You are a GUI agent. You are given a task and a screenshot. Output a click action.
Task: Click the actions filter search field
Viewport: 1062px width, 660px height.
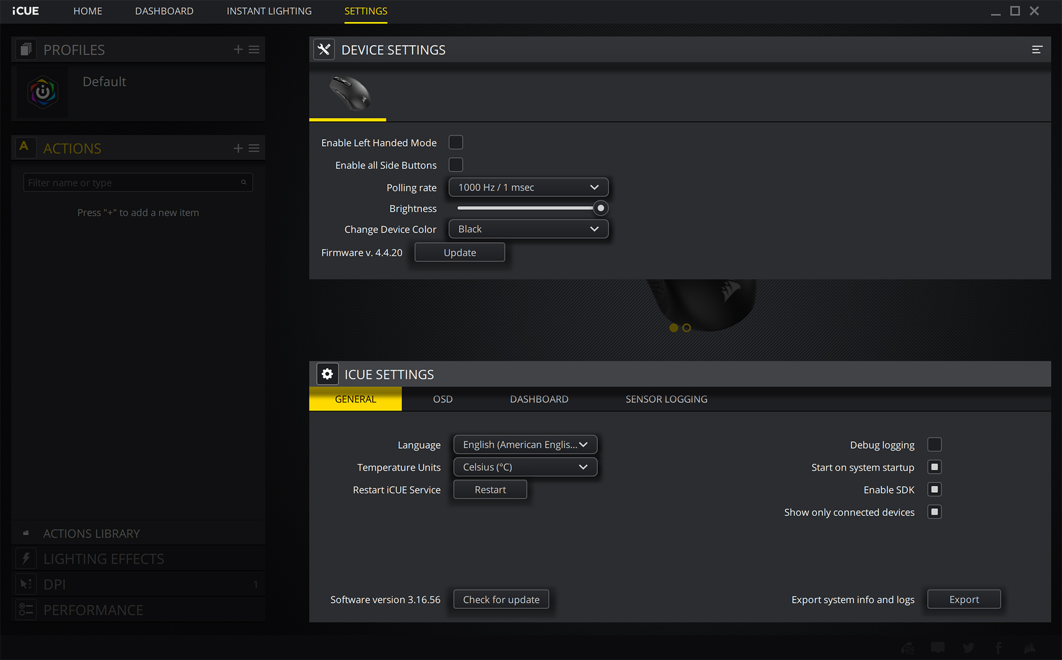(133, 183)
